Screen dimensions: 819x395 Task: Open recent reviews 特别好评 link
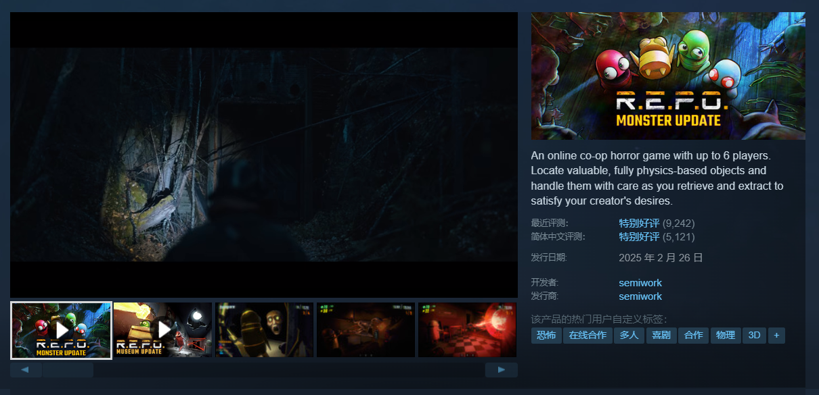(x=639, y=223)
